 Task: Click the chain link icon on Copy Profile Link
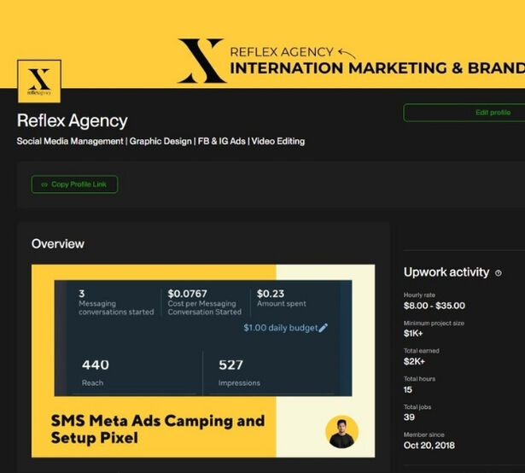44,184
